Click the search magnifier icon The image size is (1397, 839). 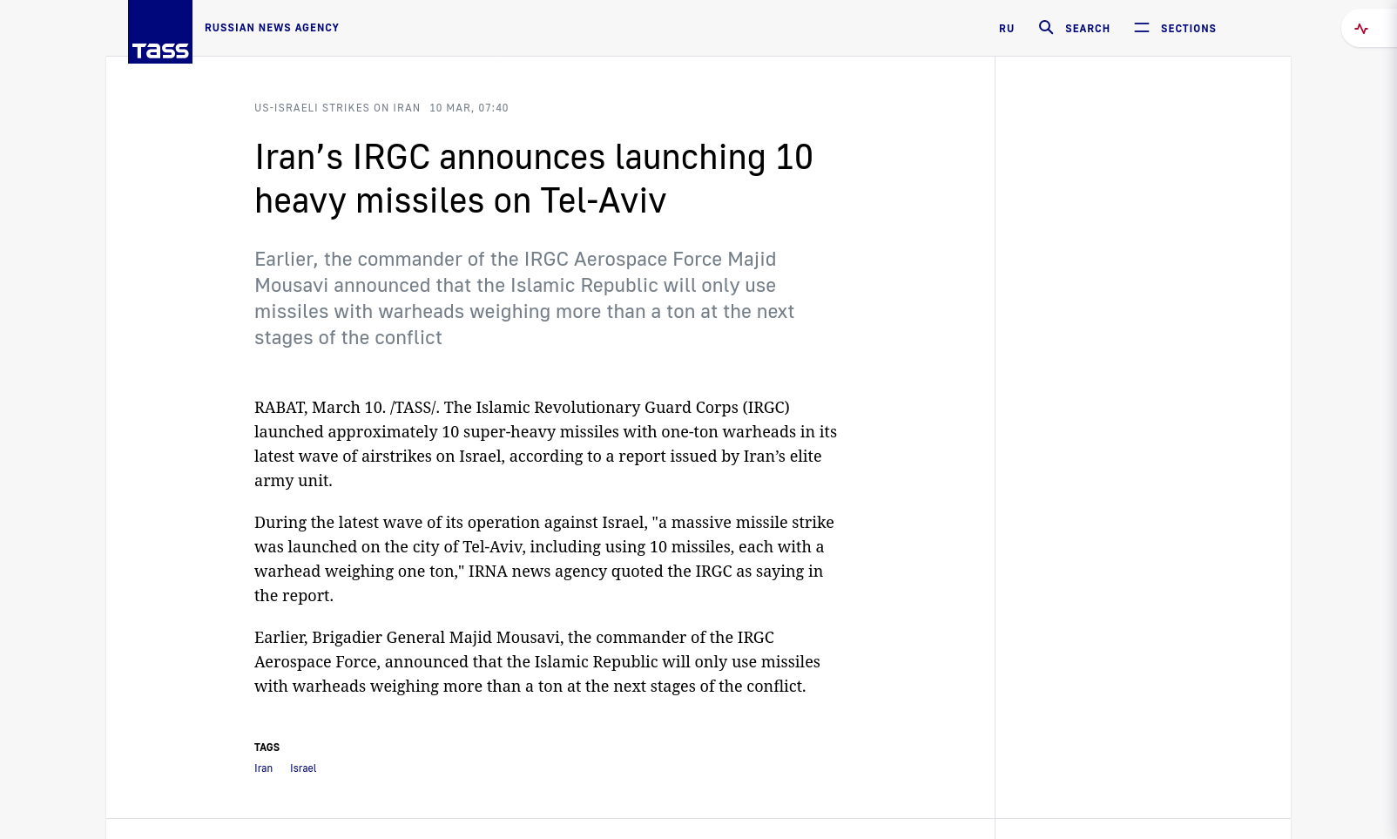(x=1046, y=28)
